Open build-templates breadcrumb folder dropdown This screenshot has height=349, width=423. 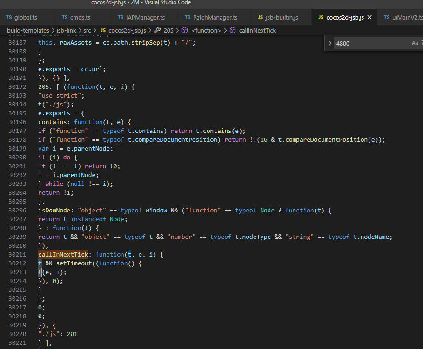[x=28, y=30]
